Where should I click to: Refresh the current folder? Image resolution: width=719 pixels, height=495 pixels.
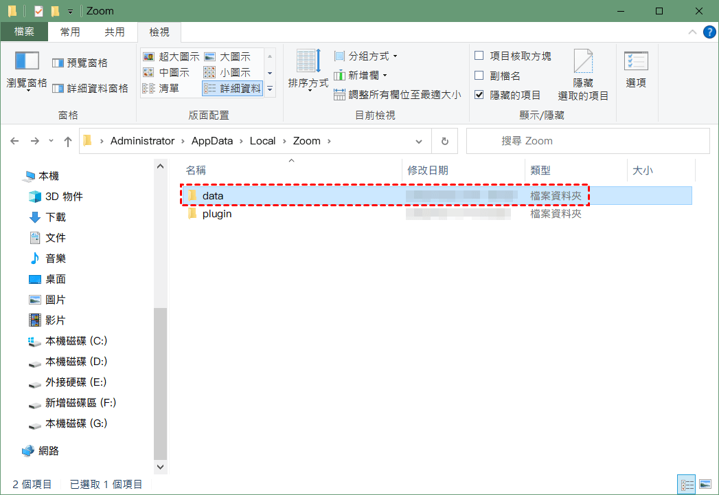click(445, 141)
